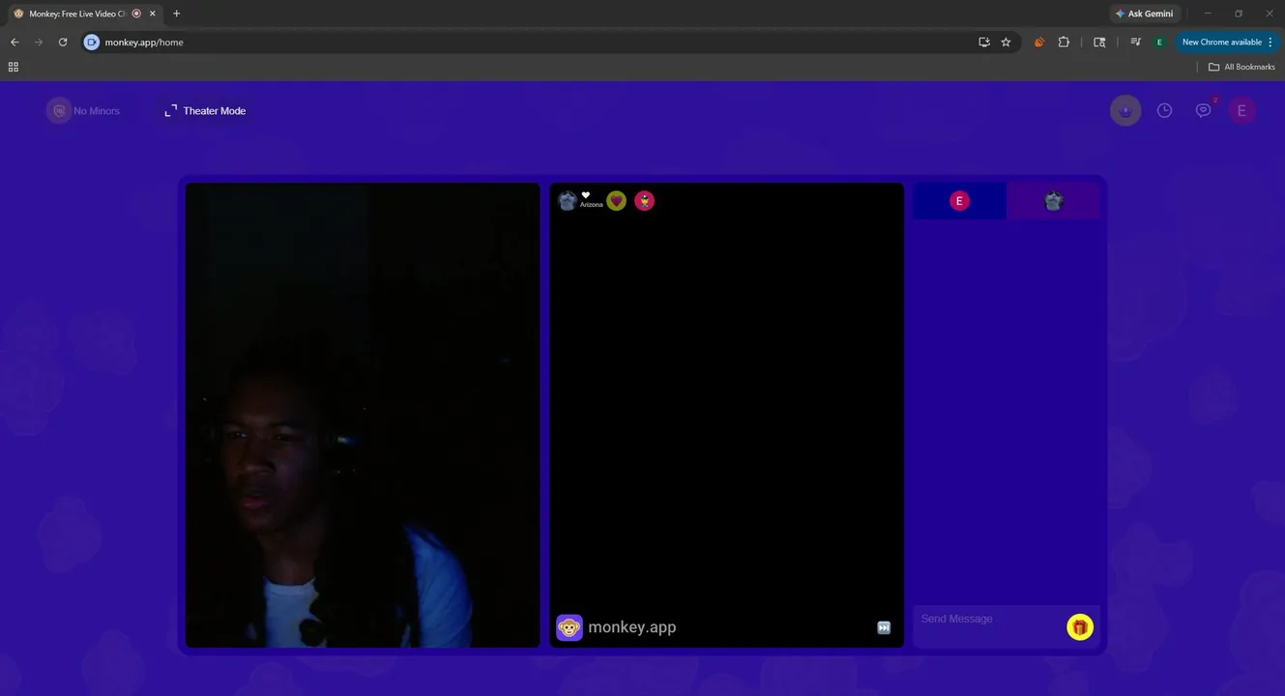The height and width of the screenshot is (696, 1285).
Task: Select the Monkey Free Live Video tab
Action: 77,14
